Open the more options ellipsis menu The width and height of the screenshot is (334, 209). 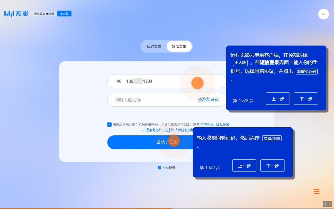324,14
